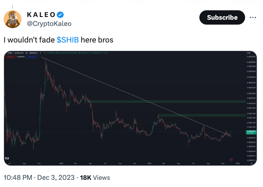Click the blue-outlined price box under the symbol title
This screenshot has width=263, height=187.
(31, 57)
